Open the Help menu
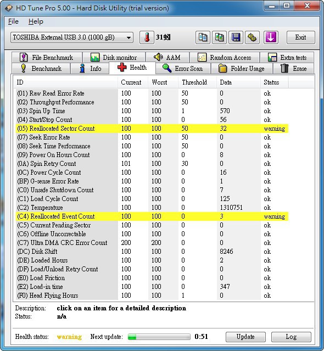This screenshot has width=324, height=351. [36, 21]
